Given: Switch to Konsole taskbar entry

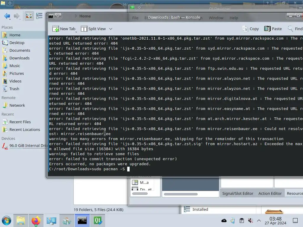Looking at the screenshot, I should tap(82, 220).
